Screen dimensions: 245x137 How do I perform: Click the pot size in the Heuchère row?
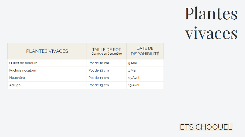(98, 78)
